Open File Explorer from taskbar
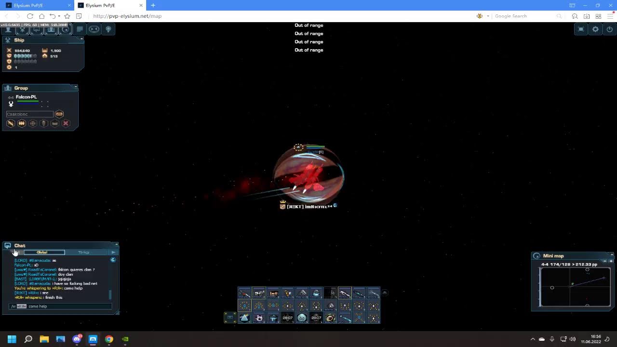617x347 pixels. pyautogui.click(x=44, y=339)
